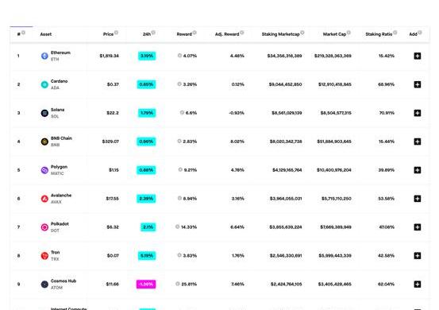439x310 pixels.
Task: Click Cosmos Hub's magenta 24h change badge
Action: (146, 285)
